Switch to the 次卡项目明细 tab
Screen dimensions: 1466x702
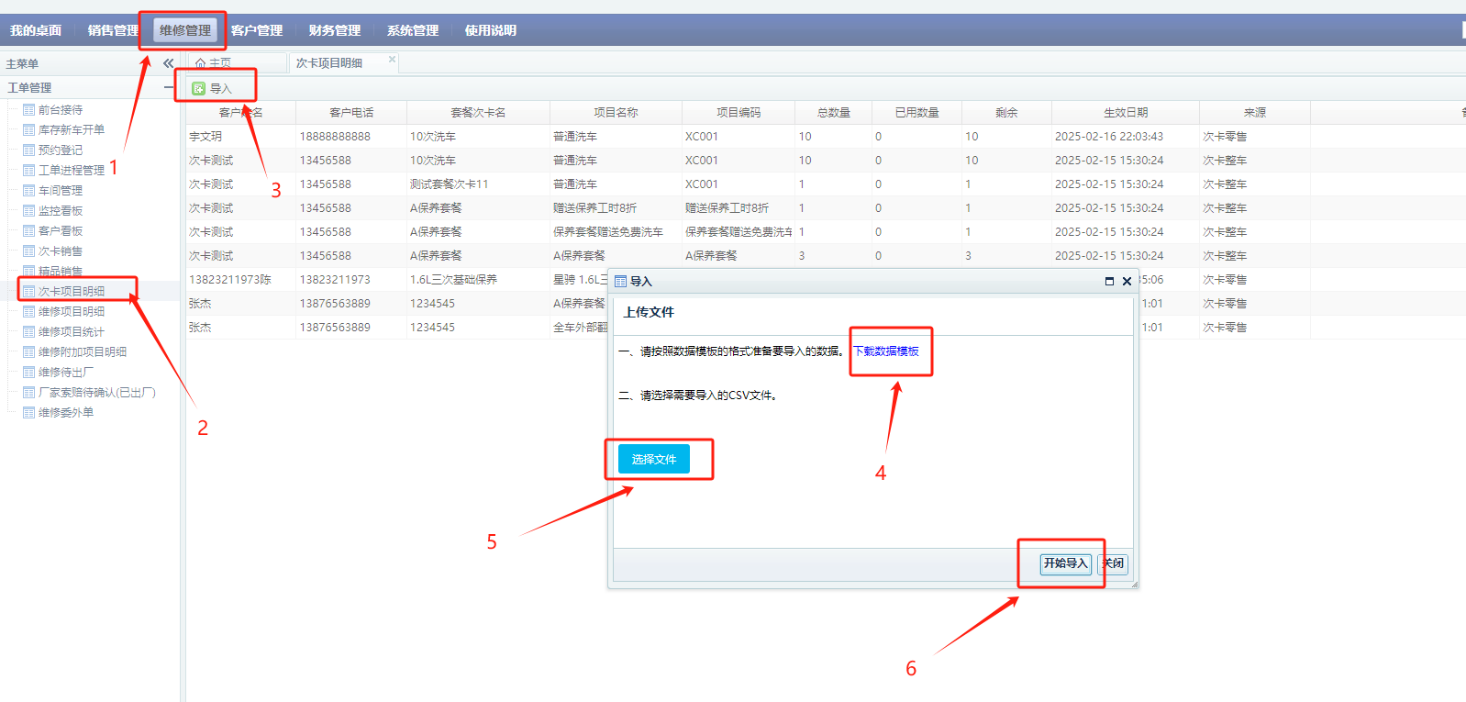[x=329, y=63]
